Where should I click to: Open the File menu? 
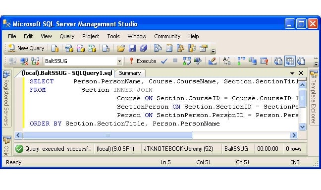[12, 36]
